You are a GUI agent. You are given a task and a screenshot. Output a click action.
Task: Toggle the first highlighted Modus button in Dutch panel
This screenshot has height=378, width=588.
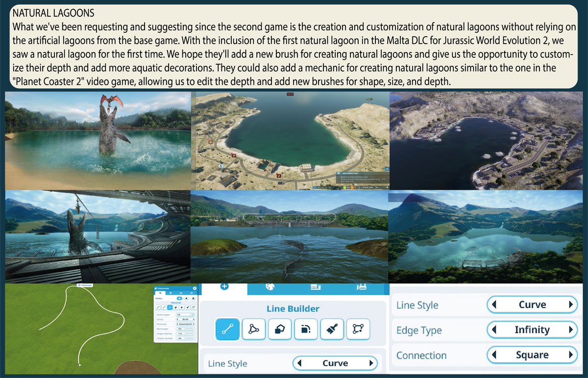(x=179, y=299)
